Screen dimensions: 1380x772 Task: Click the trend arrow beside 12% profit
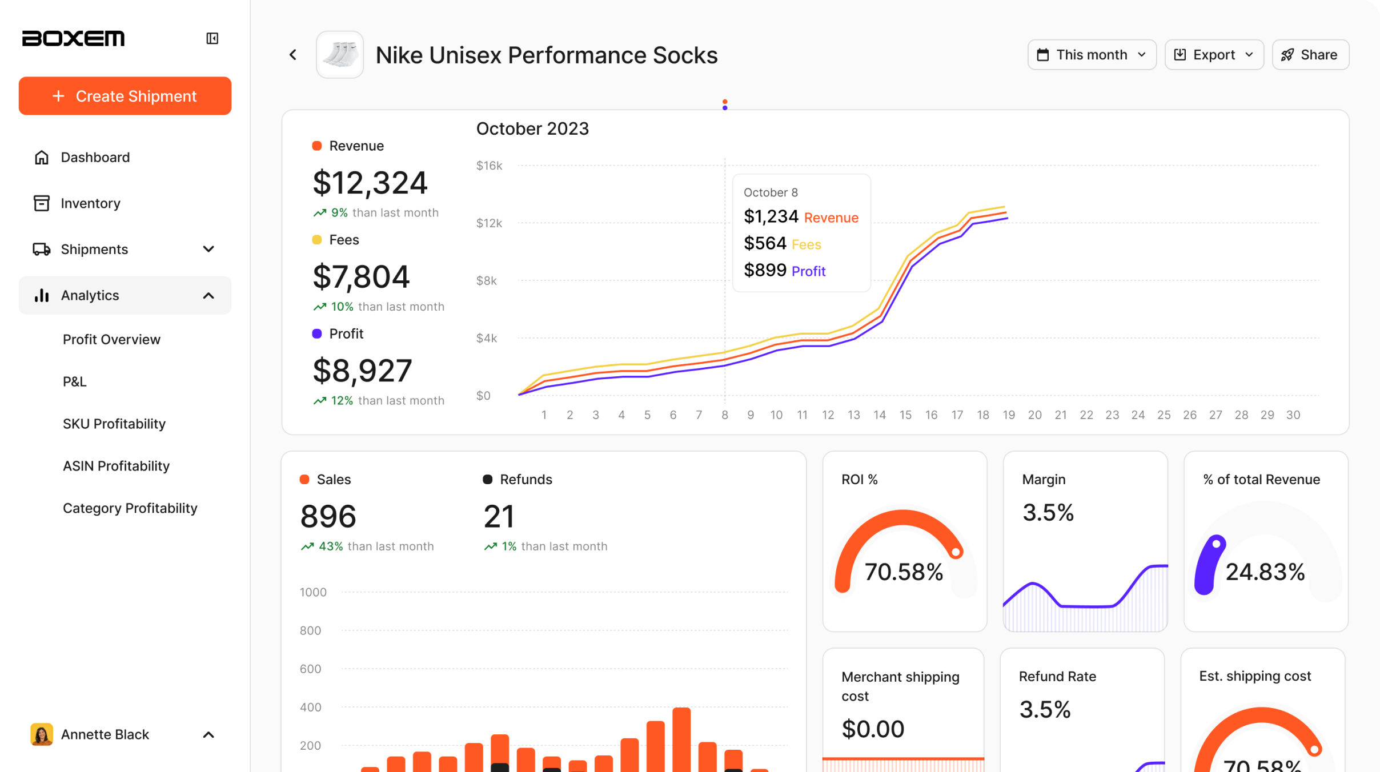[x=320, y=401]
